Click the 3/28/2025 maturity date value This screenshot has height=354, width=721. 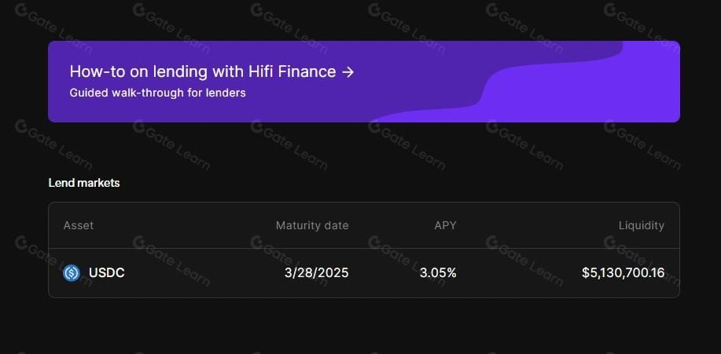coord(316,273)
